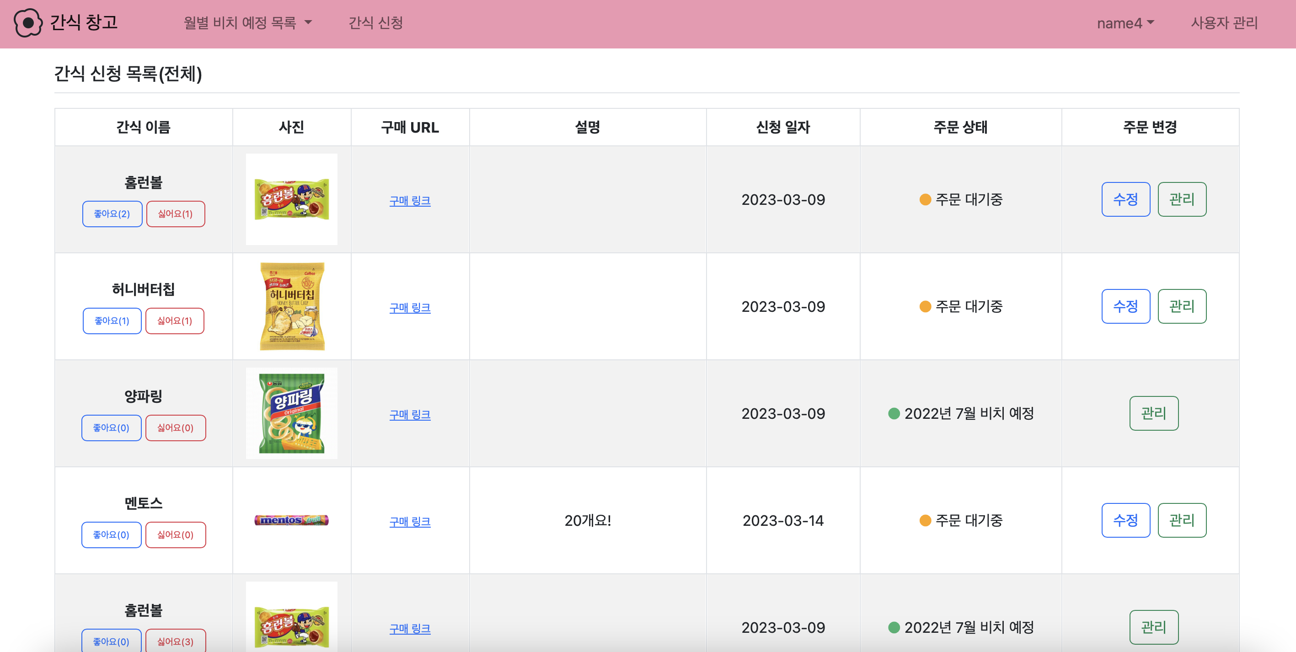
Task: Toggle 싫어요(0) for 멘토스
Action: [x=175, y=535]
